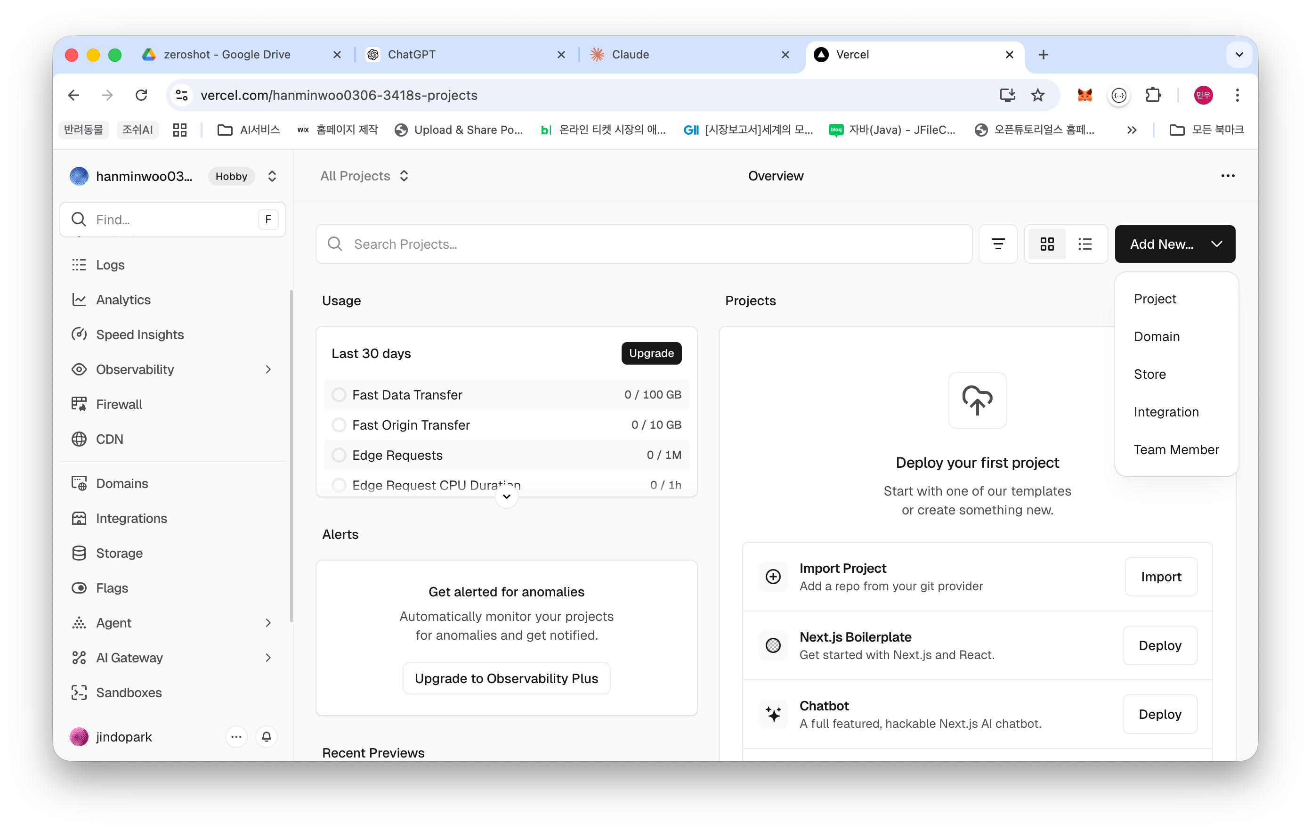Select the Edge Requests usage row

(506, 455)
